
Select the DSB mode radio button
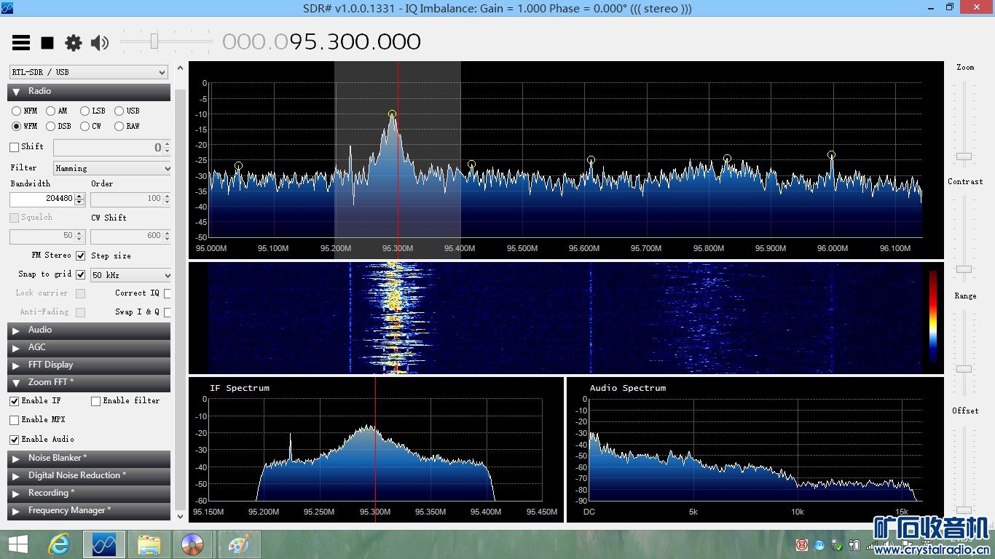point(50,127)
